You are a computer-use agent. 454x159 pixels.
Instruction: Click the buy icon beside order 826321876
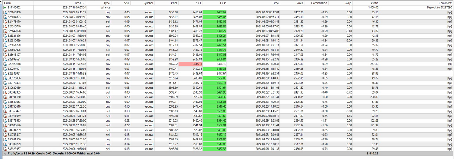(5, 36)
